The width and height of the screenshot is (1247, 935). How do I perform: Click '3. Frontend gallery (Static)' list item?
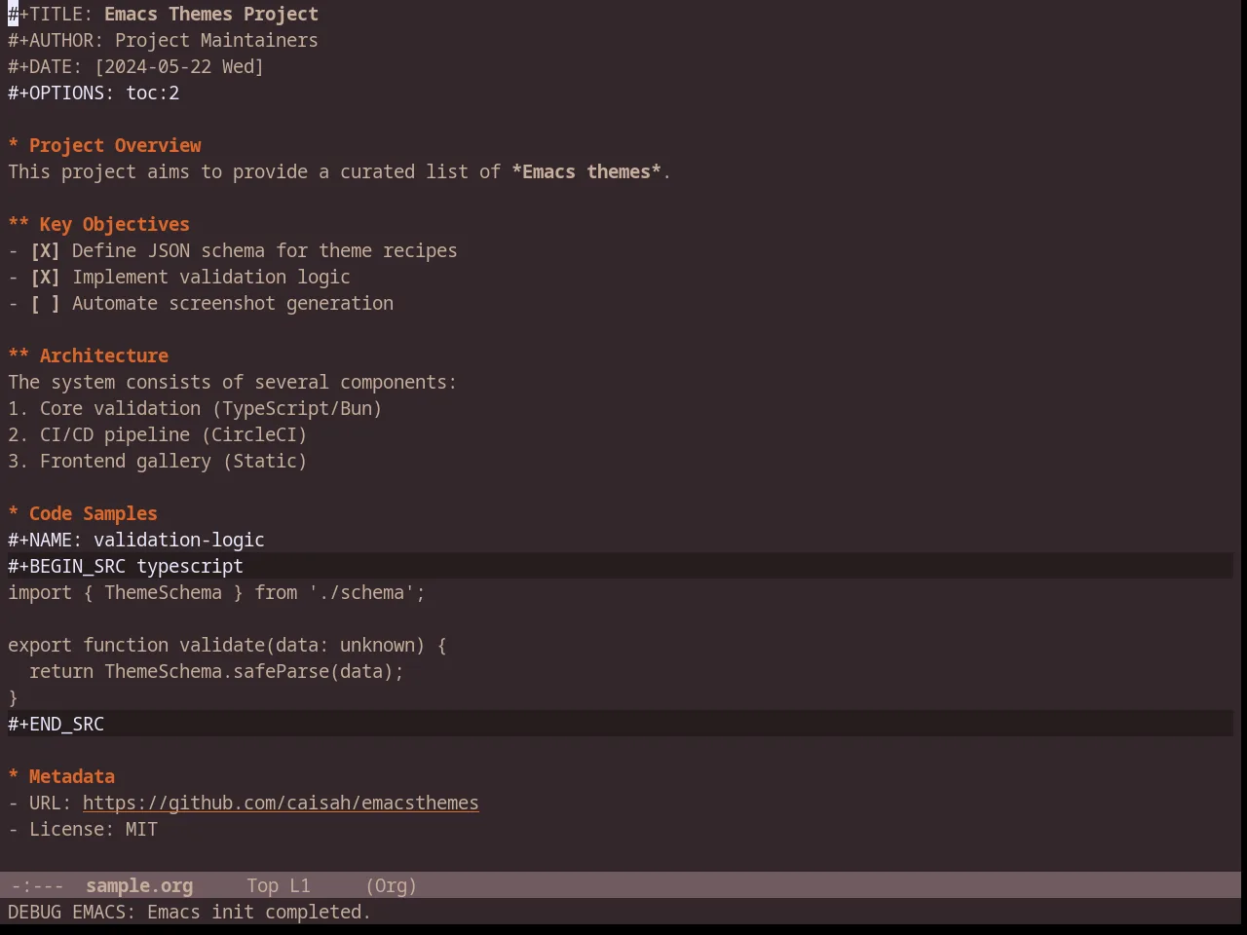tap(158, 461)
